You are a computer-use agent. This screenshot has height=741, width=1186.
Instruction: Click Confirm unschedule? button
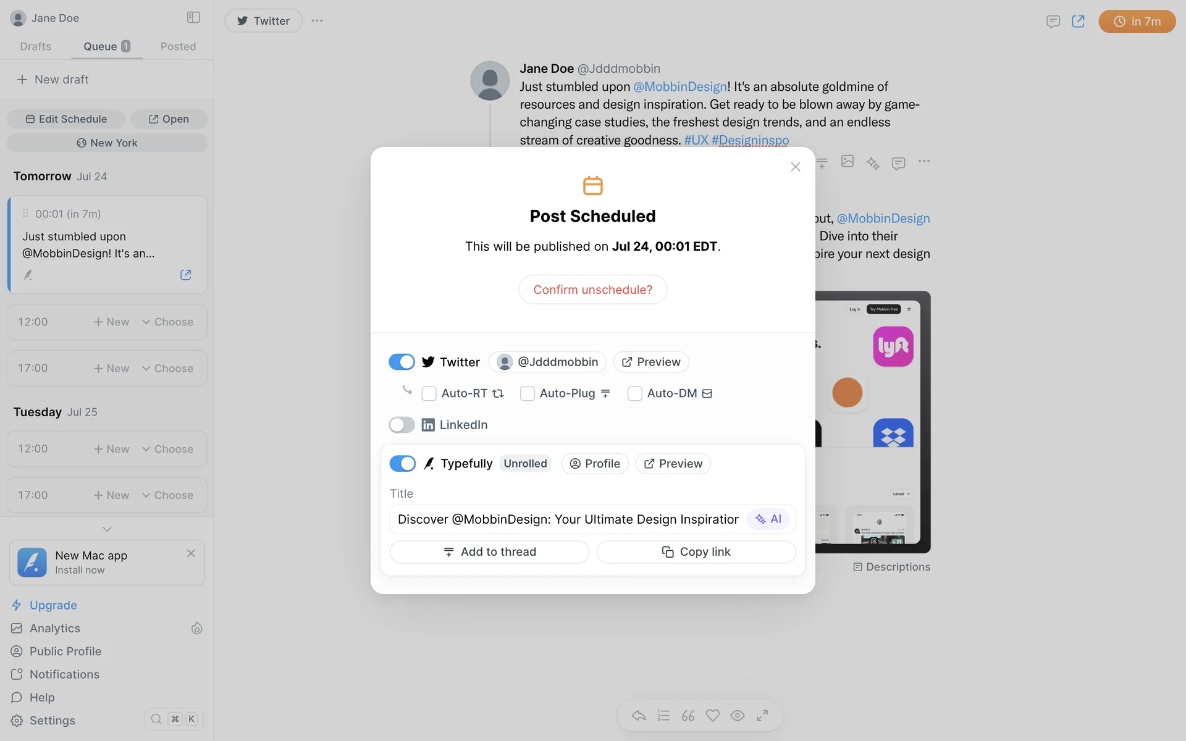tap(592, 290)
